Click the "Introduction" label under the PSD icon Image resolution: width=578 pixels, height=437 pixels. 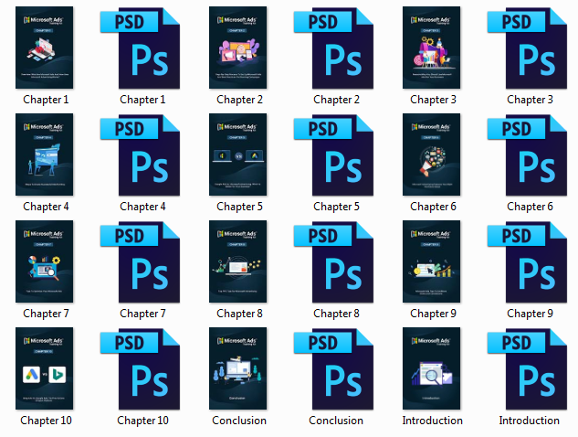529,421
